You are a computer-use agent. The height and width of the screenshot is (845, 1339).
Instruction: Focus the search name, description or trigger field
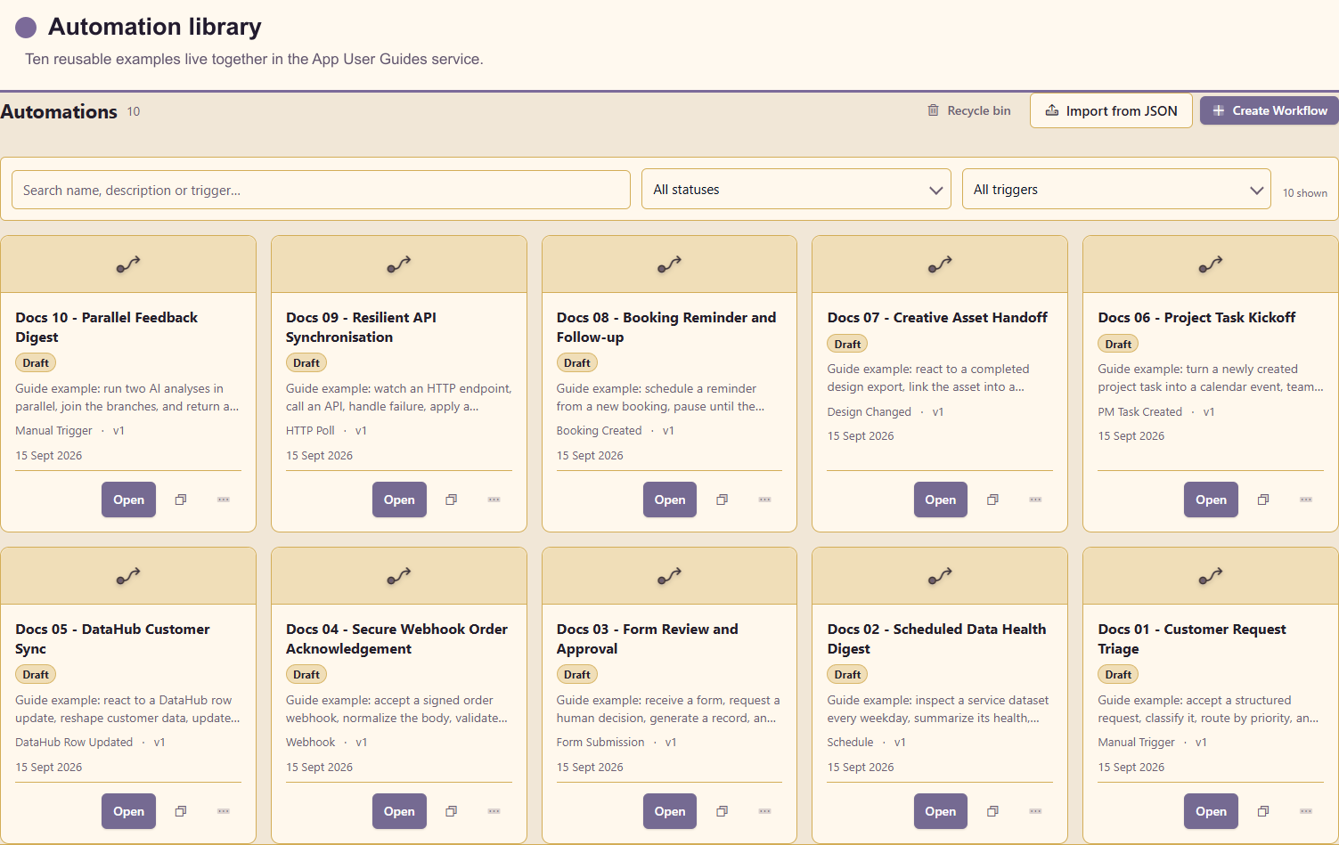(321, 190)
